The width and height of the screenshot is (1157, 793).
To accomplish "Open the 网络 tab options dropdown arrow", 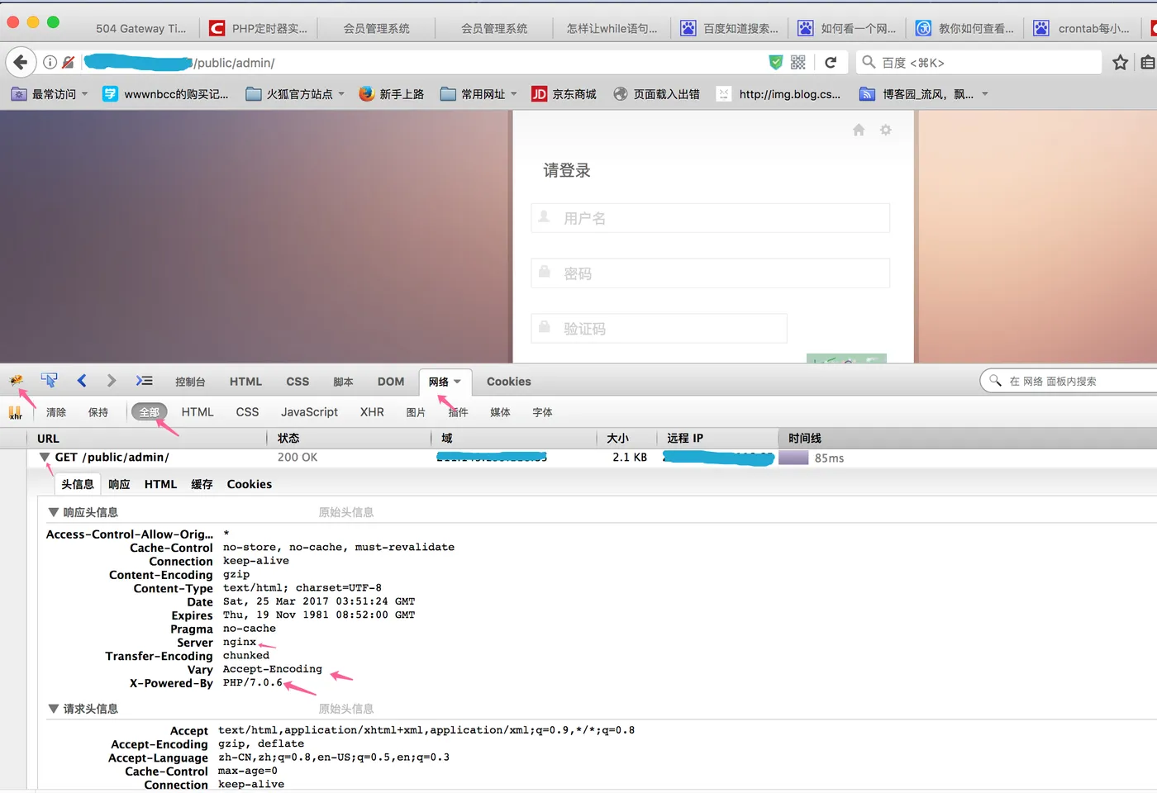I will click(x=457, y=382).
